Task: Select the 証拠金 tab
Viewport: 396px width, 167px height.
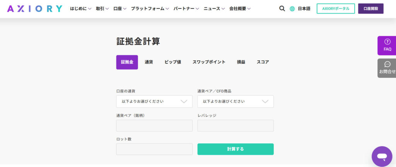Action: 127,62
